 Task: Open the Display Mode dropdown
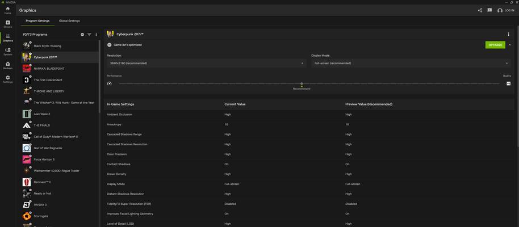pos(411,63)
